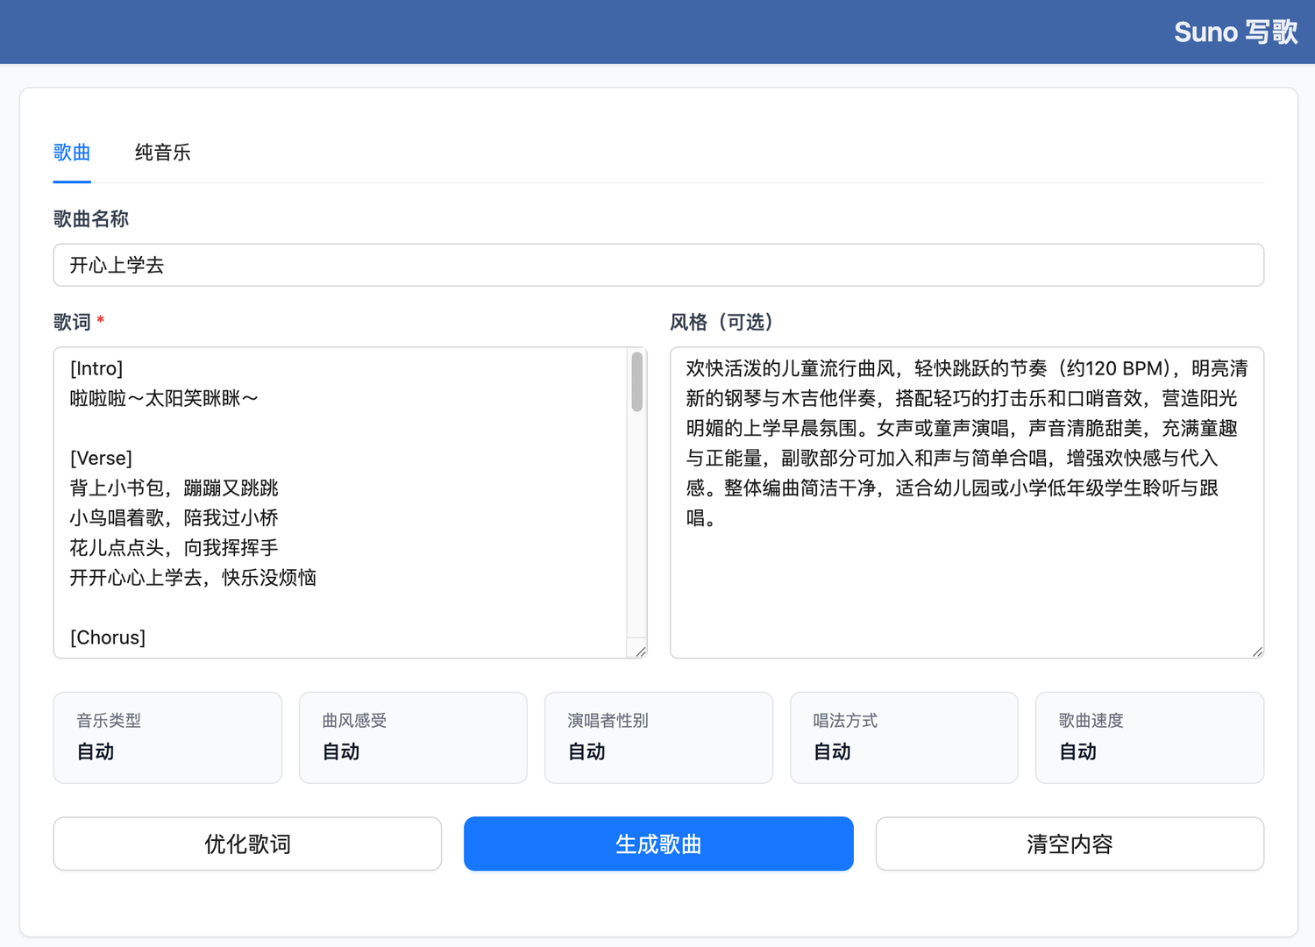Click inside the 歌曲名称 input field
The image size is (1315, 947).
[x=657, y=265]
